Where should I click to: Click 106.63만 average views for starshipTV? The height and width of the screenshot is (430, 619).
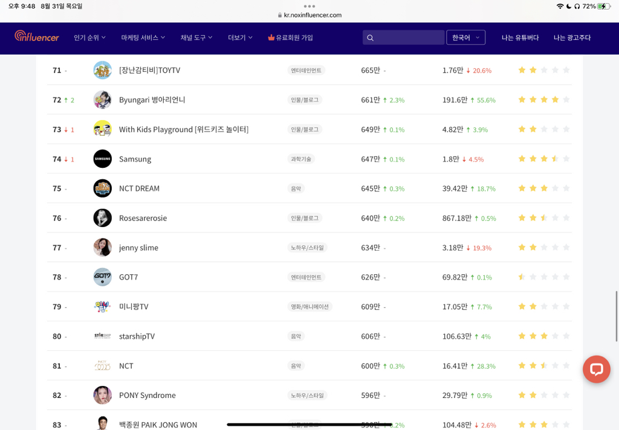tap(457, 336)
